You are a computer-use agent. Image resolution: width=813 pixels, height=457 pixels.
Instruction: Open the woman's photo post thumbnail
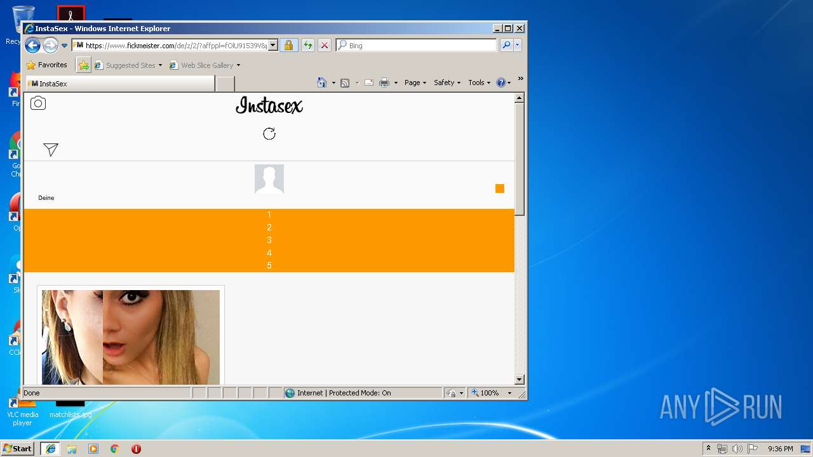pos(131,337)
